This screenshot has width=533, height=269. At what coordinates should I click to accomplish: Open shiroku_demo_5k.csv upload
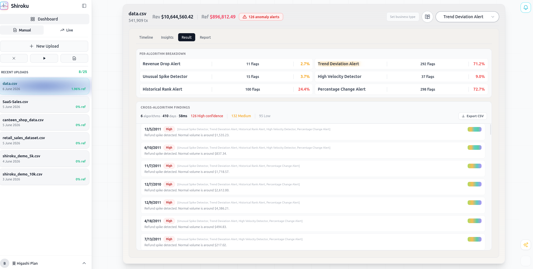point(44,158)
